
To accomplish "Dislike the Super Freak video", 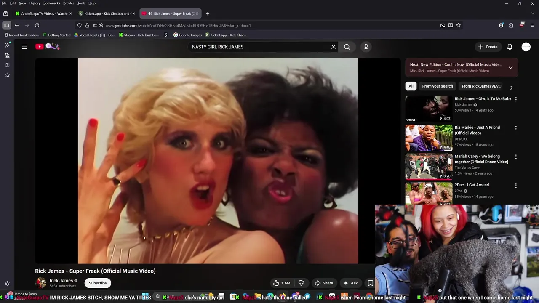I will point(302,283).
